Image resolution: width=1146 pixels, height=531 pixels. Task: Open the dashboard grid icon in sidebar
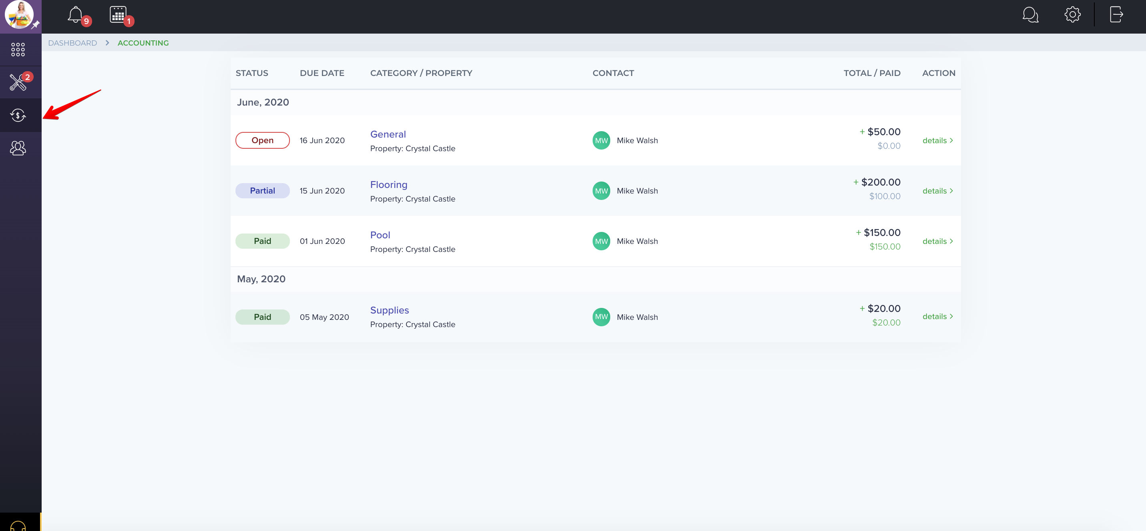point(18,49)
